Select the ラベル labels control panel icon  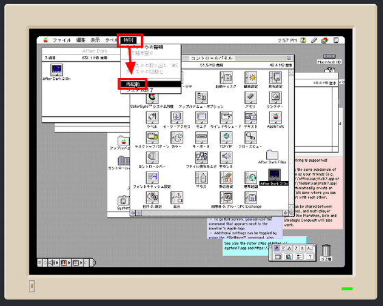(x=152, y=117)
